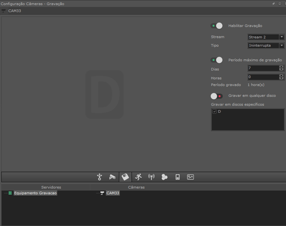Increase the Dias value with up arrow
Viewport: 286px width, 226px height.
click(281, 67)
